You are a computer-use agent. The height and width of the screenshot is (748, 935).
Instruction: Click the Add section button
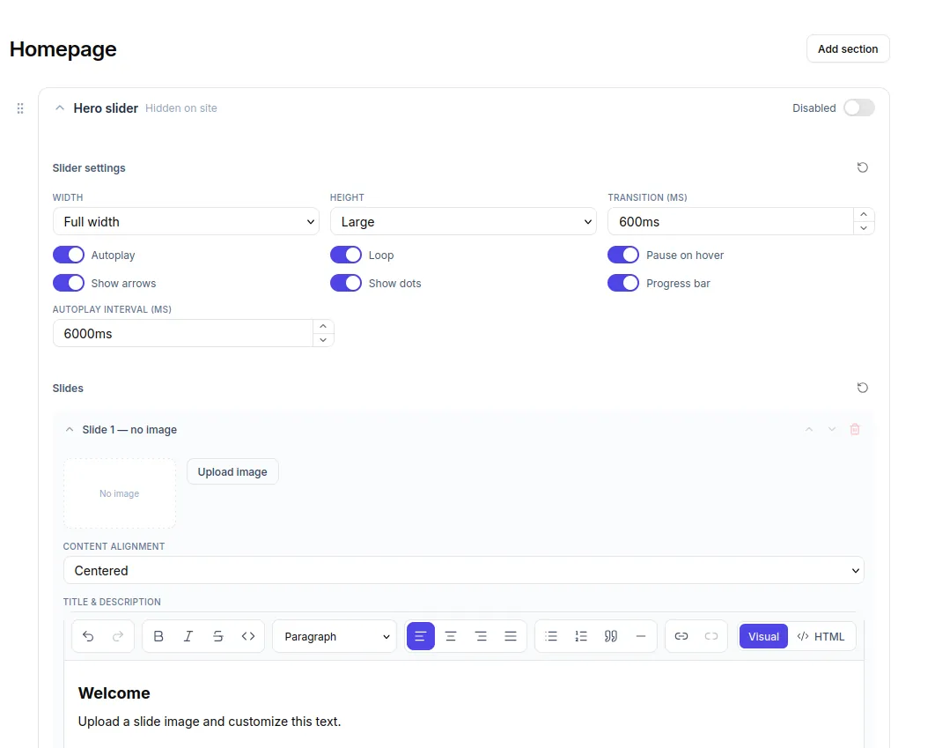point(848,49)
